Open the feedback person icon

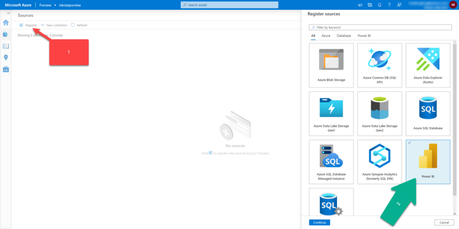[399, 5]
